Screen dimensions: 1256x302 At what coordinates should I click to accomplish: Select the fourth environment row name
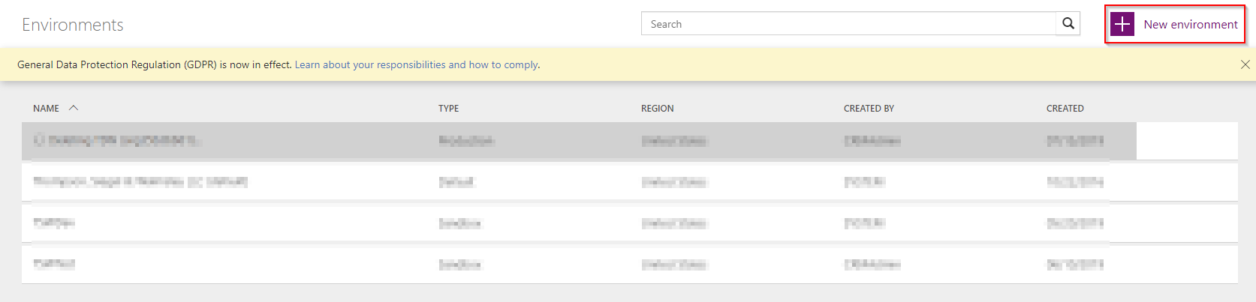(x=54, y=265)
